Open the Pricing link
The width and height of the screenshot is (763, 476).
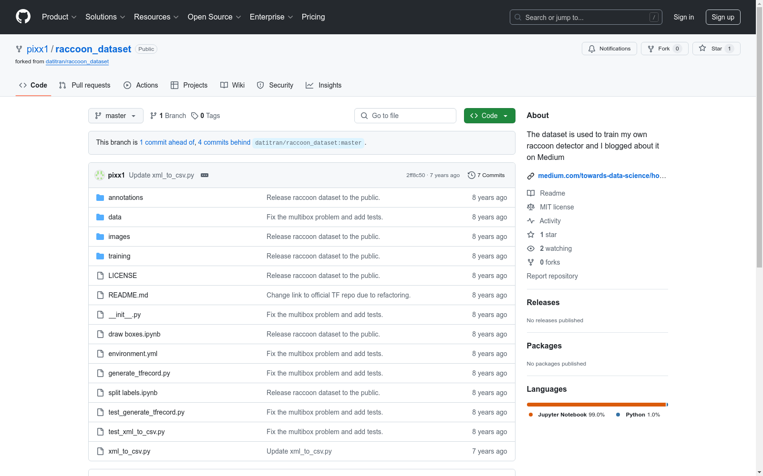tap(313, 17)
